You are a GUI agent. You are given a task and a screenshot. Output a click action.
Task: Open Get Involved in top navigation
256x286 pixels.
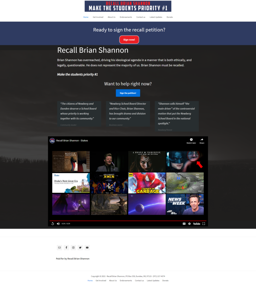pyautogui.click(x=98, y=17)
